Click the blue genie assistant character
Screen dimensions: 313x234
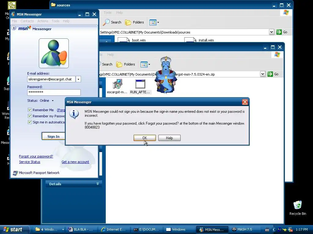(166, 75)
